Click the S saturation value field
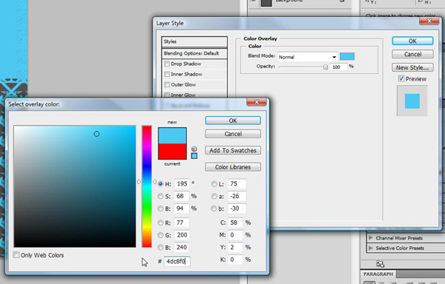This screenshot has width=445, height=284. 182,196
